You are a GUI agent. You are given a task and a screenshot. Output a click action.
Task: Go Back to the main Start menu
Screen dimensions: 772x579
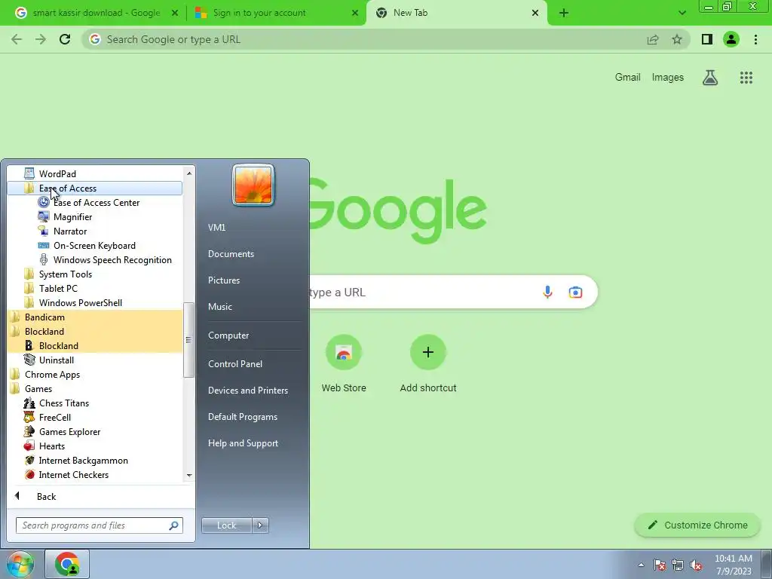point(46,496)
